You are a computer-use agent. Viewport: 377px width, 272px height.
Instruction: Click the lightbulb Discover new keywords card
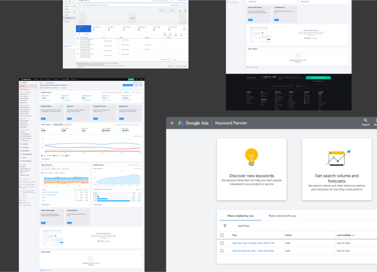pos(251,169)
